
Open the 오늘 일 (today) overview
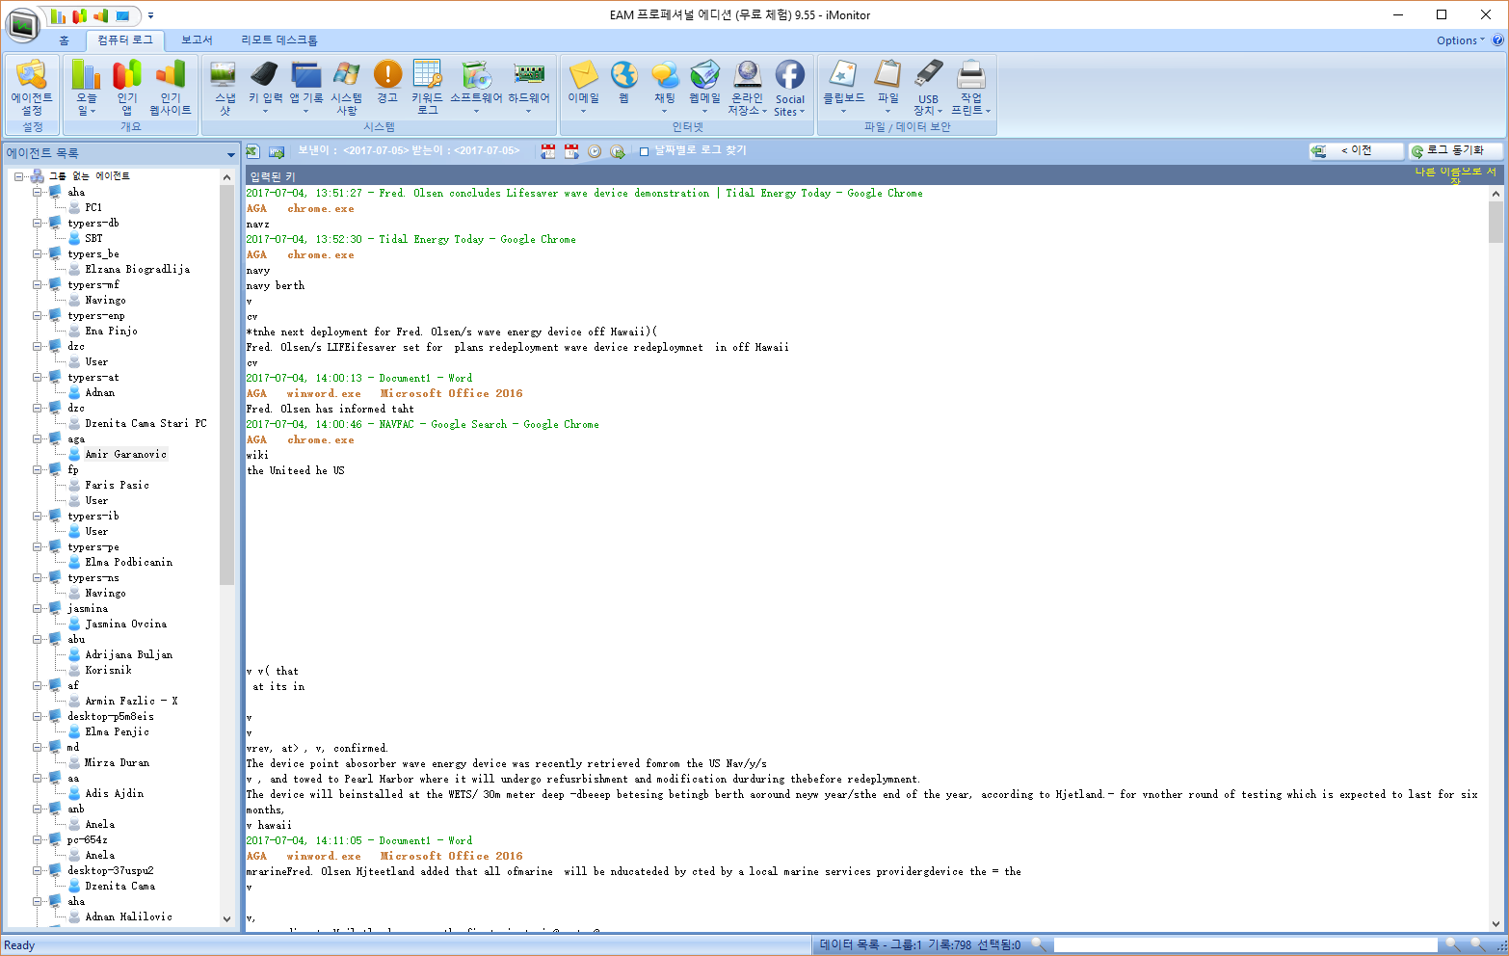click(x=87, y=89)
